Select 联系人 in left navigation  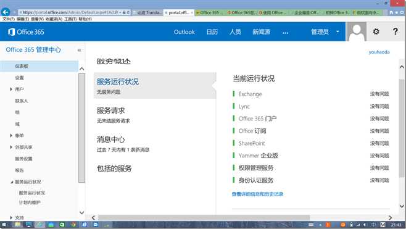[x=22, y=101]
